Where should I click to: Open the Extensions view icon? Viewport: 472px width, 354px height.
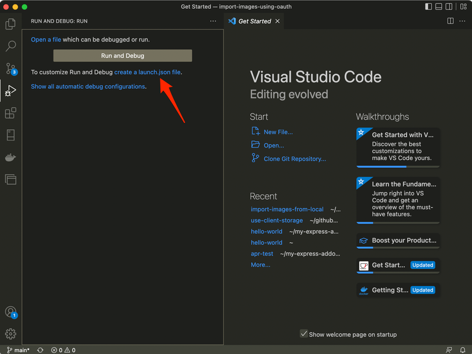(11, 113)
